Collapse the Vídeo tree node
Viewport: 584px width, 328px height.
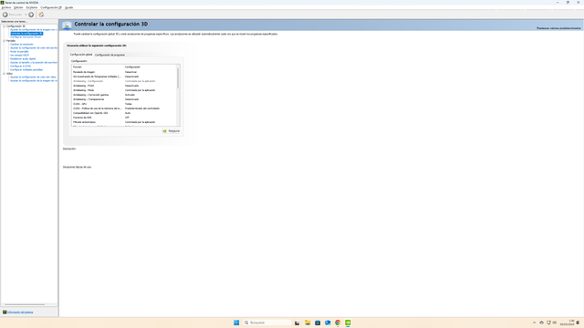point(4,73)
